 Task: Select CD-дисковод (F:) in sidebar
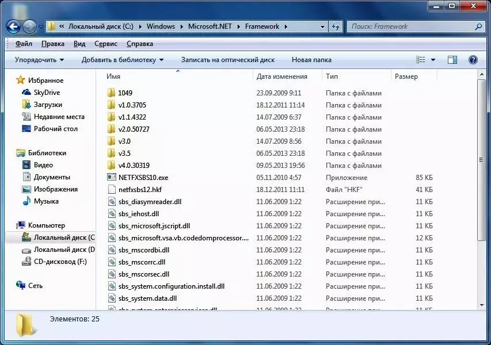click(54, 262)
